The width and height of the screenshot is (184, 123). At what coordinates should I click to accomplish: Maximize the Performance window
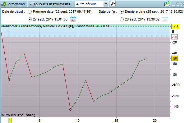178,4
